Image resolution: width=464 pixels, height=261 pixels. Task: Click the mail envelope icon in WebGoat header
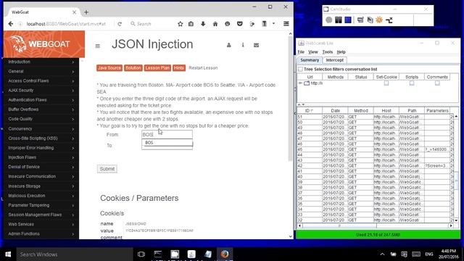pyautogui.click(x=256, y=45)
